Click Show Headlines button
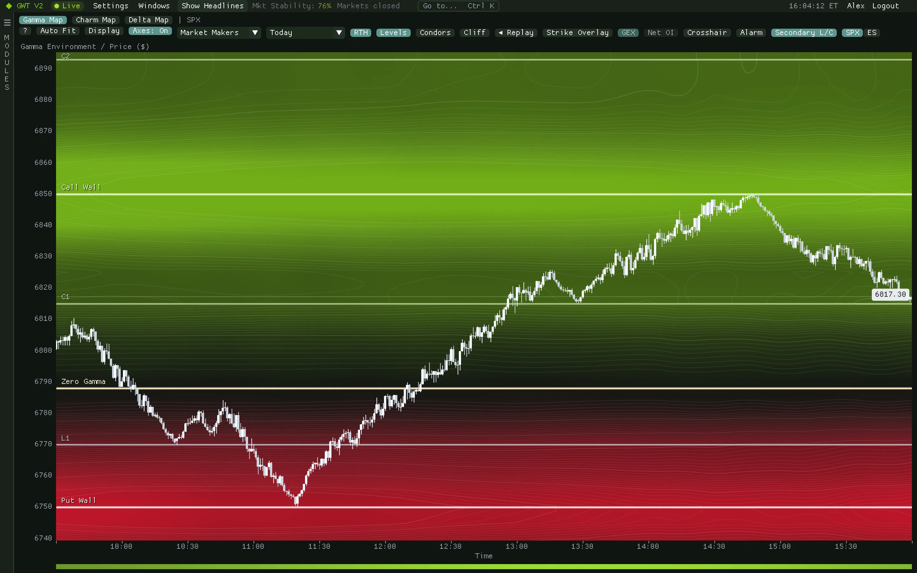The height and width of the screenshot is (573, 917). point(213,6)
